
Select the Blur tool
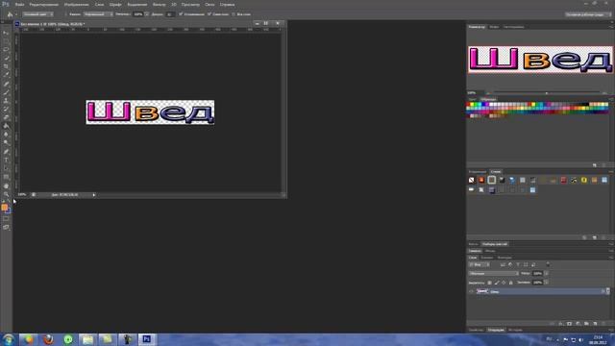[6, 135]
